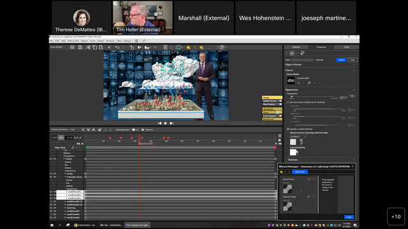408x229 pixels.
Task: Click the Summer Trees wizard thumbnail
Action: [x=288, y=206]
